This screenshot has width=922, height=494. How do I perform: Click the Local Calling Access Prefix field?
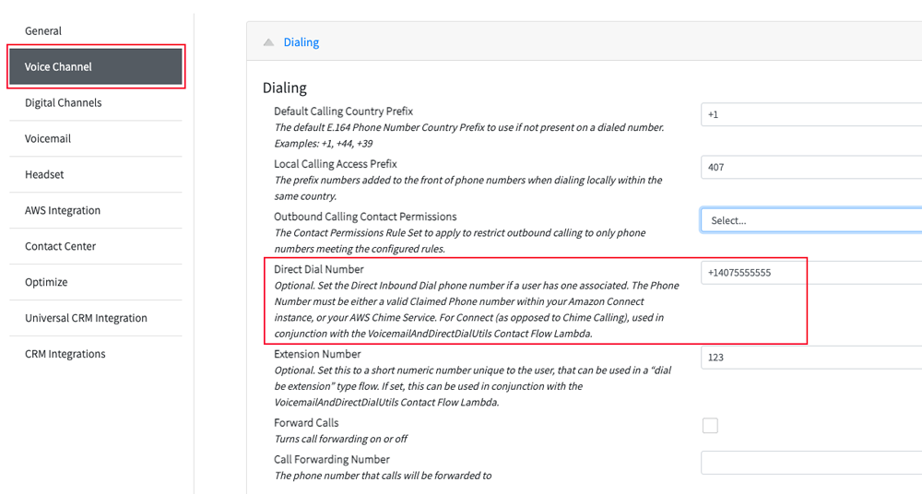point(811,167)
